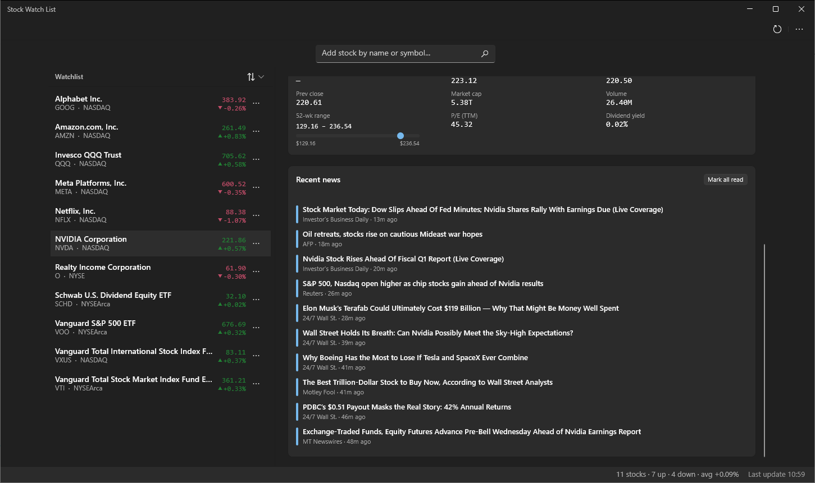Open the top-right more options menu

(x=799, y=29)
